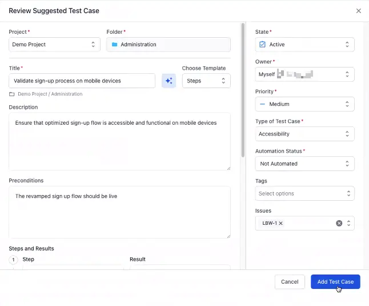Open the Project dropdown

click(55, 45)
